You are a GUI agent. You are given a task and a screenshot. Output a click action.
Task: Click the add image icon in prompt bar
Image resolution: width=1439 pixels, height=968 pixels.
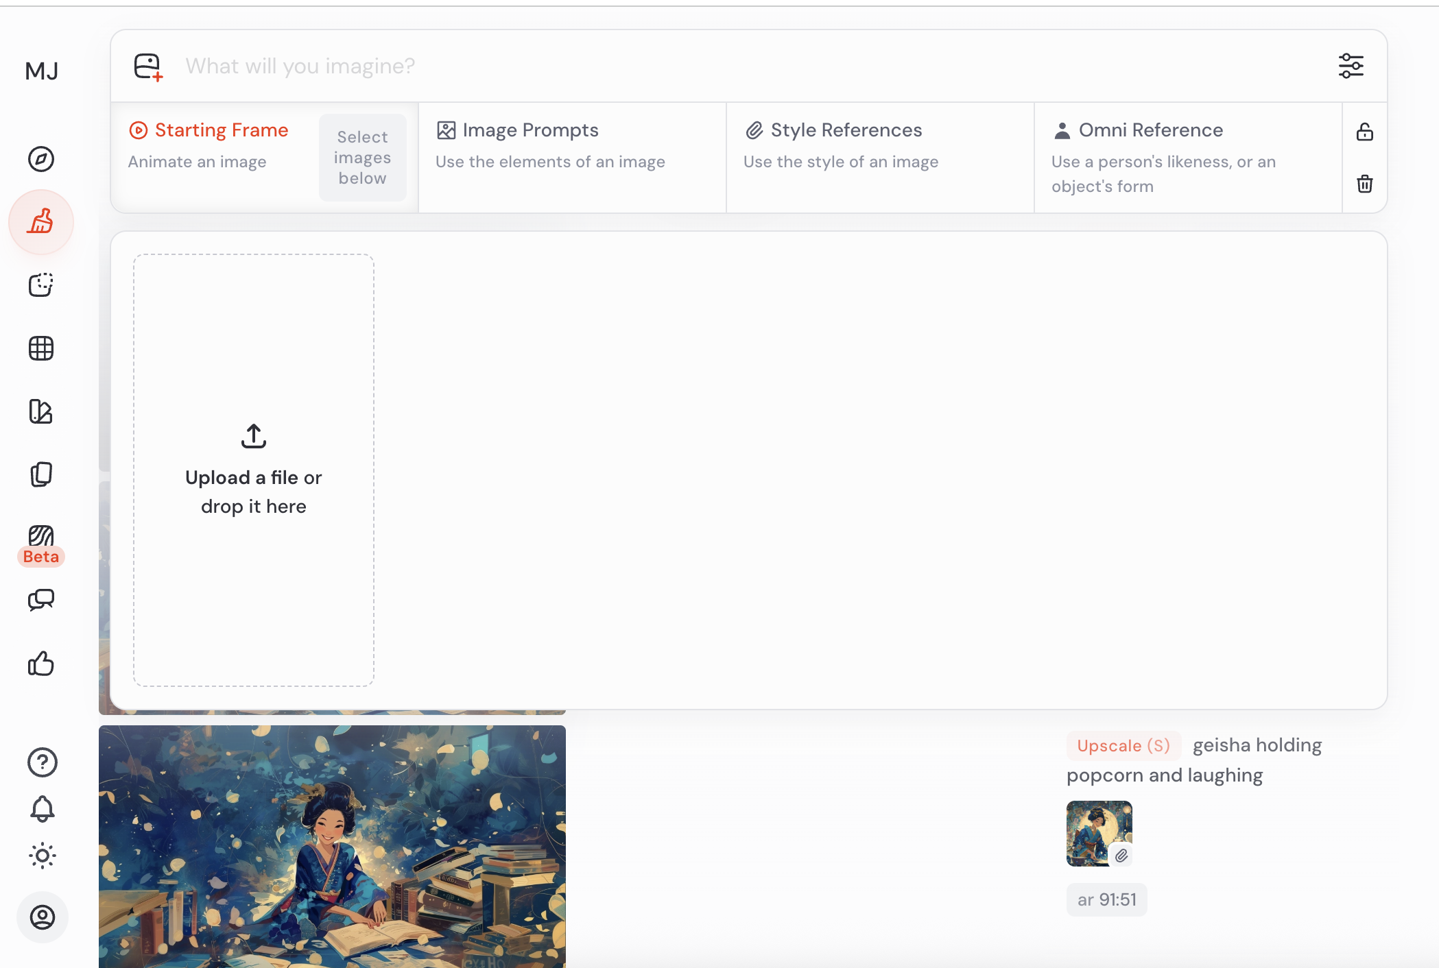tap(148, 67)
